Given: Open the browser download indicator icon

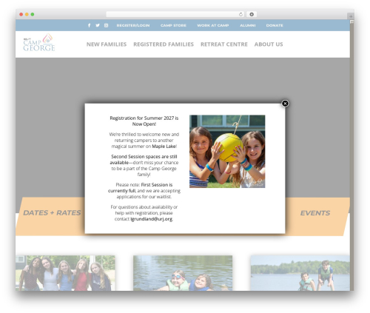Looking at the screenshot, I should coord(252,14).
